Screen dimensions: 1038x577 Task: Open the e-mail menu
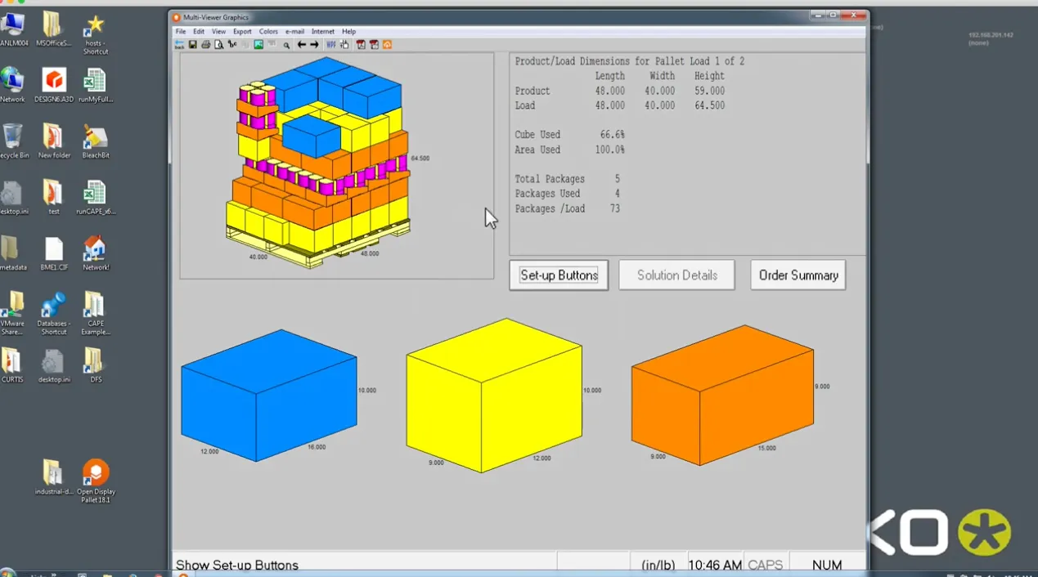(294, 31)
